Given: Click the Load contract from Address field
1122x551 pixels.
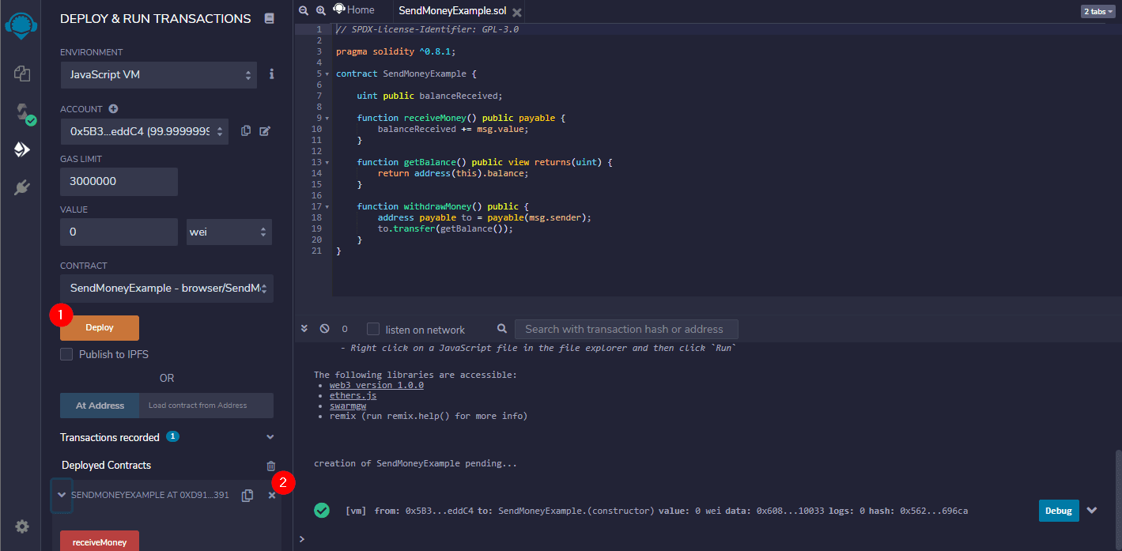Looking at the screenshot, I should 206,406.
